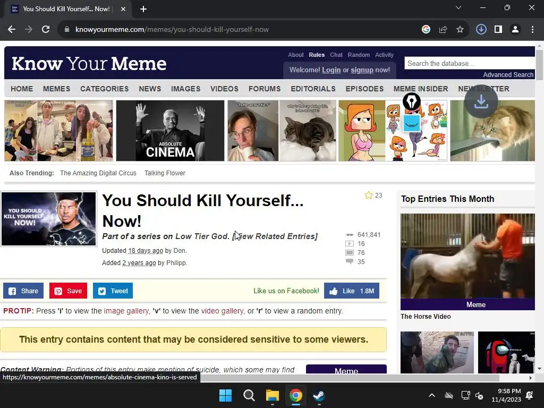Open the EDITORIALS menu item
544x408 pixels.
313,89
